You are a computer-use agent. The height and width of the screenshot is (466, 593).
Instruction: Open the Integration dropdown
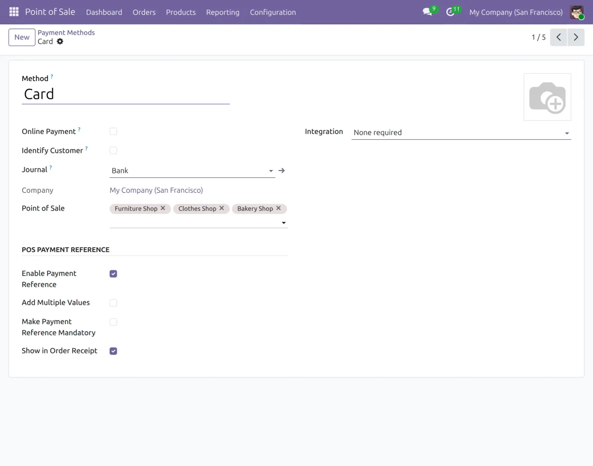461,132
